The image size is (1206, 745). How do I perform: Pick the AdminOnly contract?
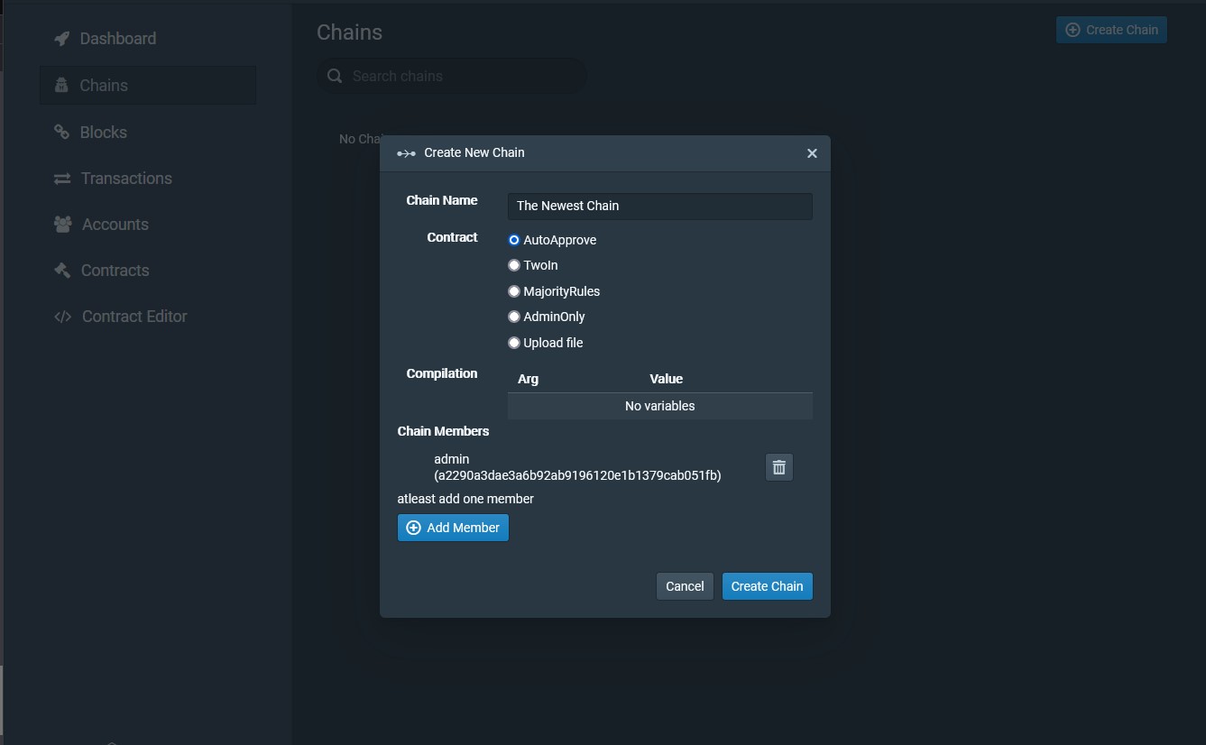[x=514, y=317]
